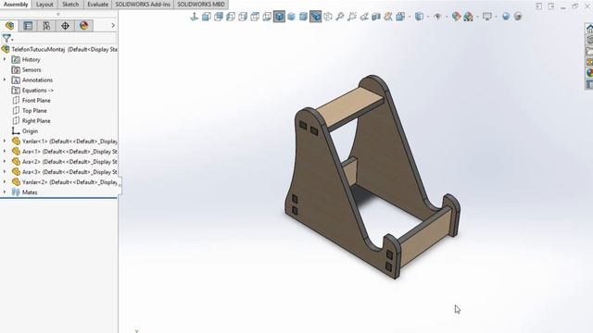Open the DimXpertManager crosshair tab icon
This screenshot has height=333, width=593.
pos(65,26)
